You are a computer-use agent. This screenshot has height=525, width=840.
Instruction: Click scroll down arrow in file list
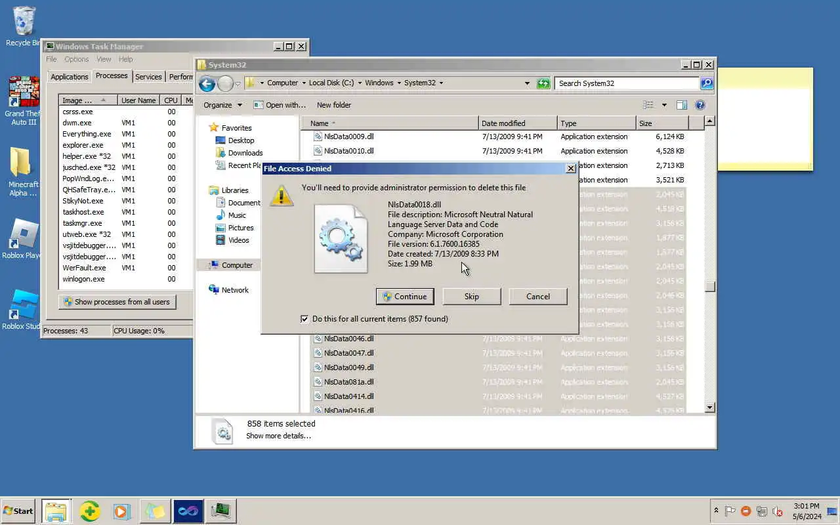(709, 408)
